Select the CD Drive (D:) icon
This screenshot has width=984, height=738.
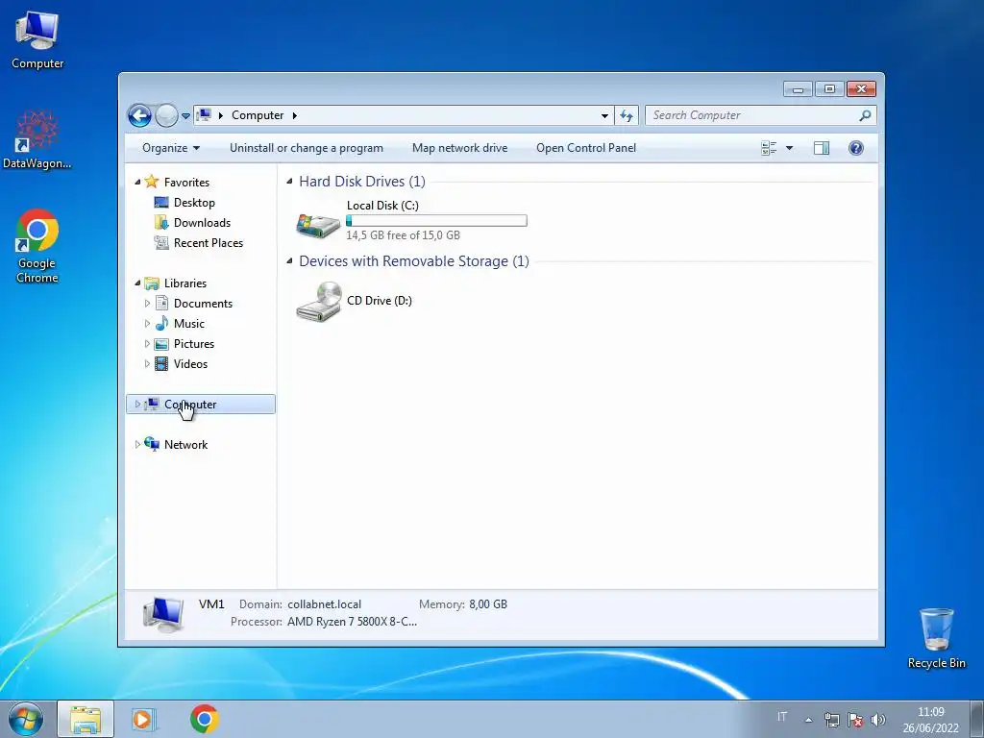click(x=318, y=301)
